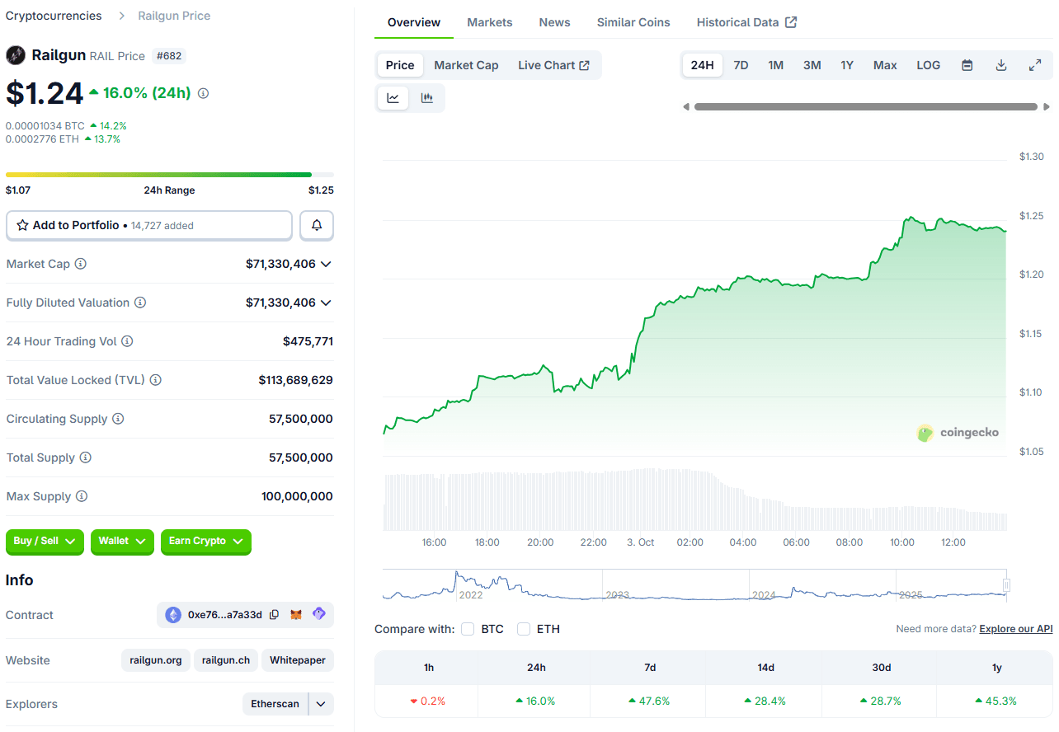Click the download chart data icon
This screenshot has height=732, width=1059.
1001,65
